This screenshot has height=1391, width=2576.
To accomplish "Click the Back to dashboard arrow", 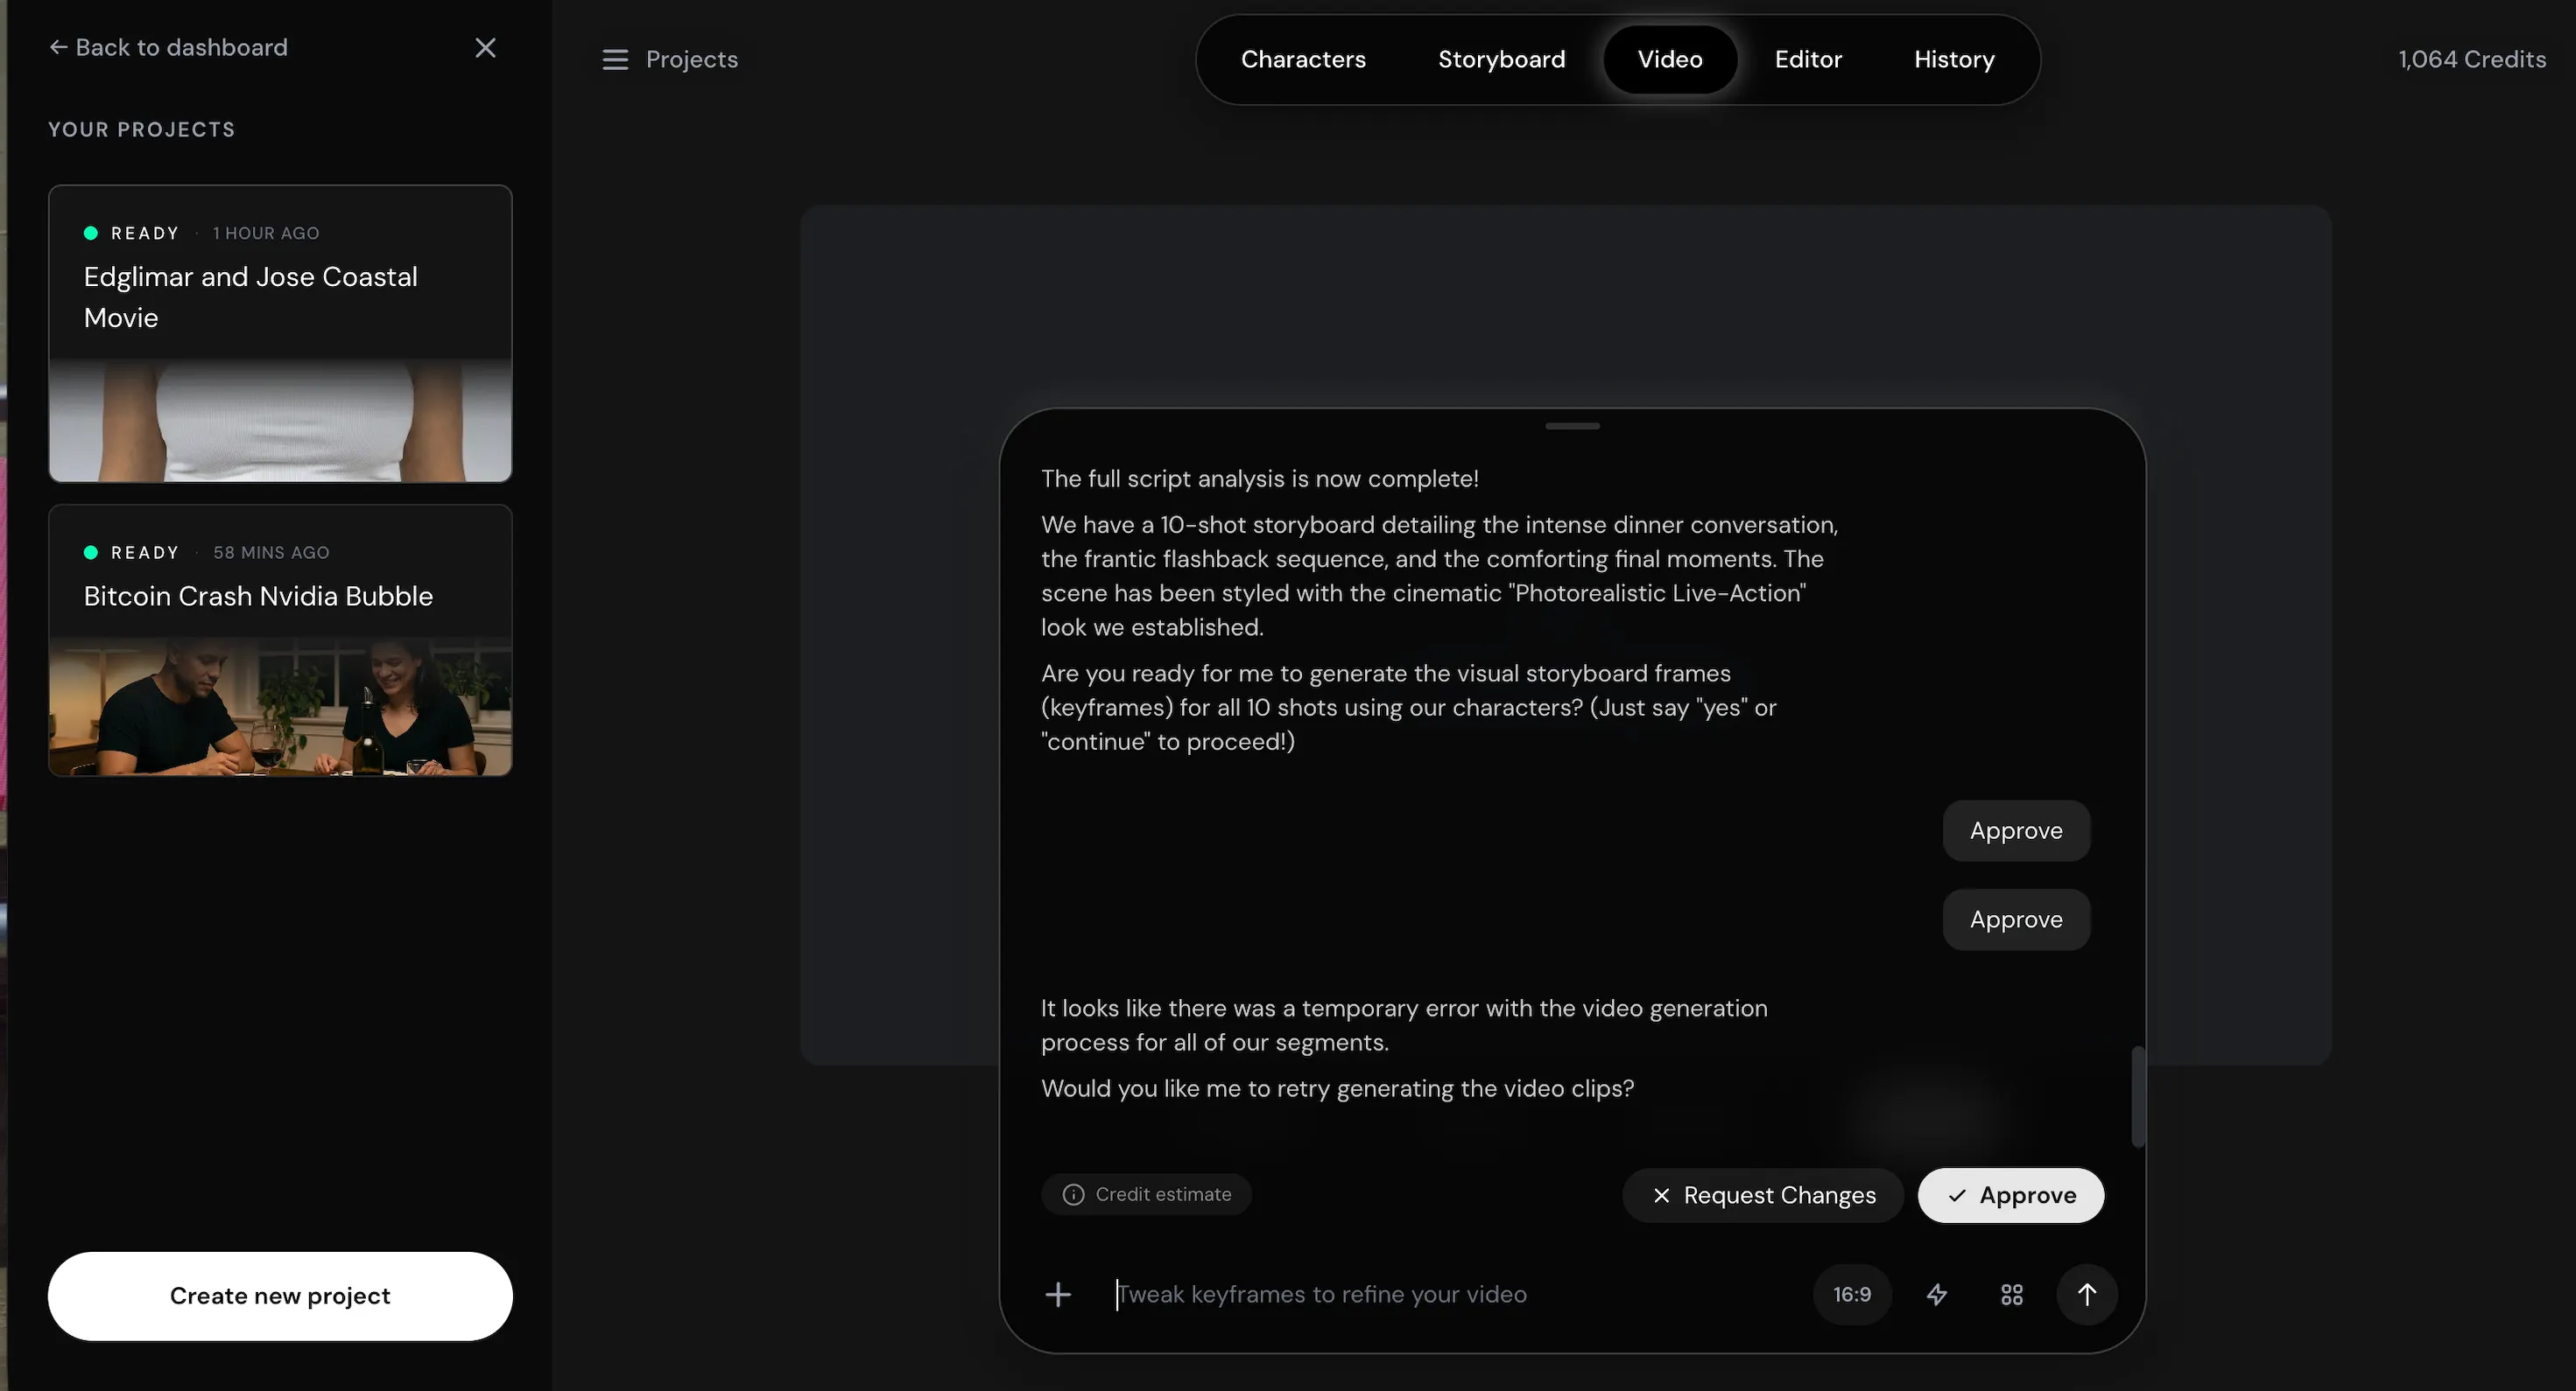I will (59, 48).
